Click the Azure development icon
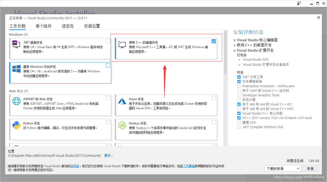327x182 pixels. tap(122, 101)
